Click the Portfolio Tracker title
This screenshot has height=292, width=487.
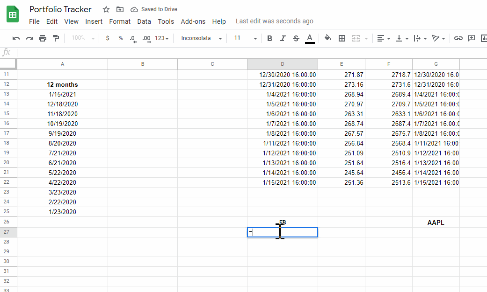pos(60,9)
